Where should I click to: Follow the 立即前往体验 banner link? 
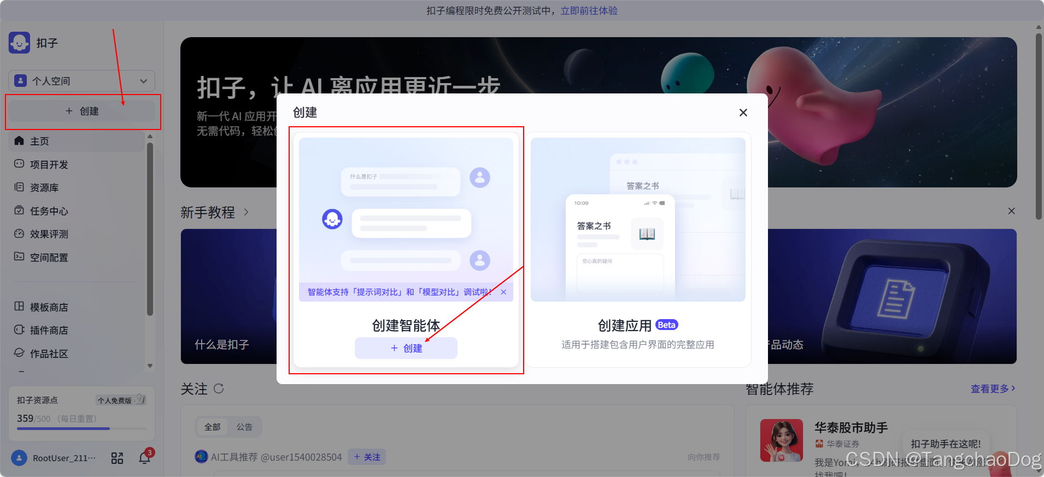589,10
